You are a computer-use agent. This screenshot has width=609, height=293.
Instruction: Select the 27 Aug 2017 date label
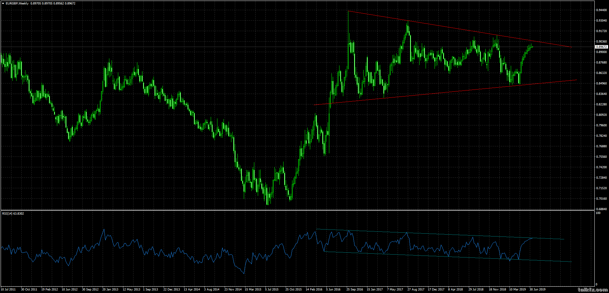pos(416,290)
